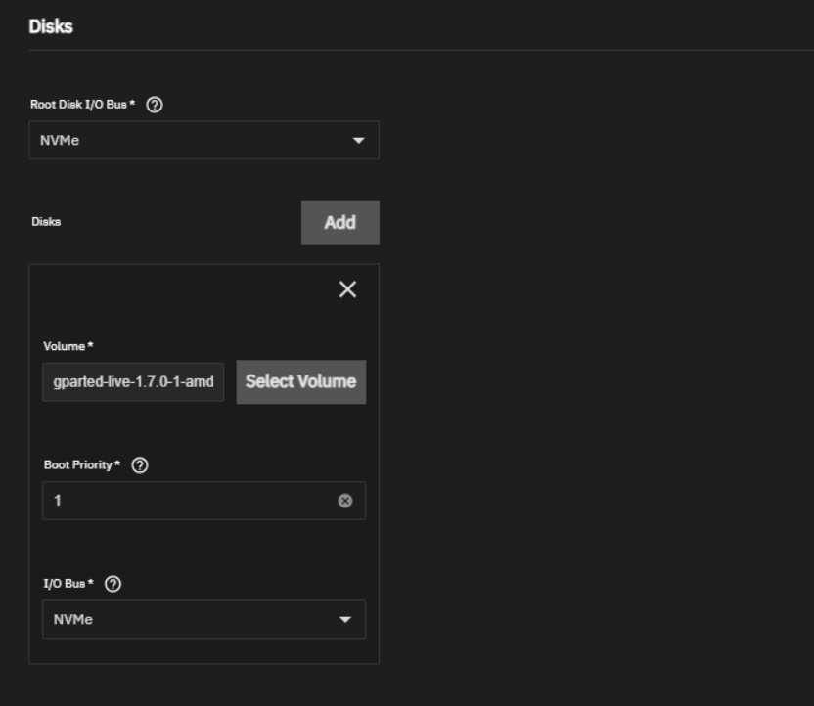This screenshot has width=814, height=706.
Task: Click the disk I/O Bus dropdown arrow
Action: pyautogui.click(x=345, y=619)
